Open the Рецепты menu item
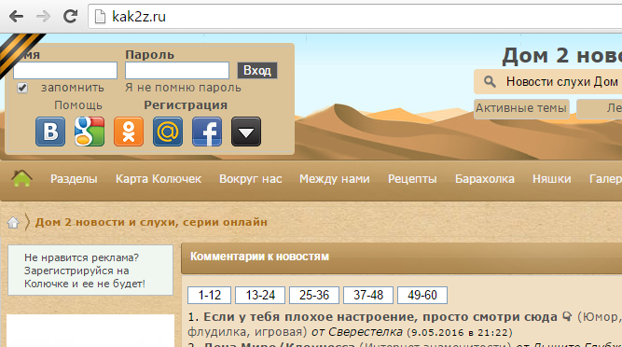 (x=412, y=179)
